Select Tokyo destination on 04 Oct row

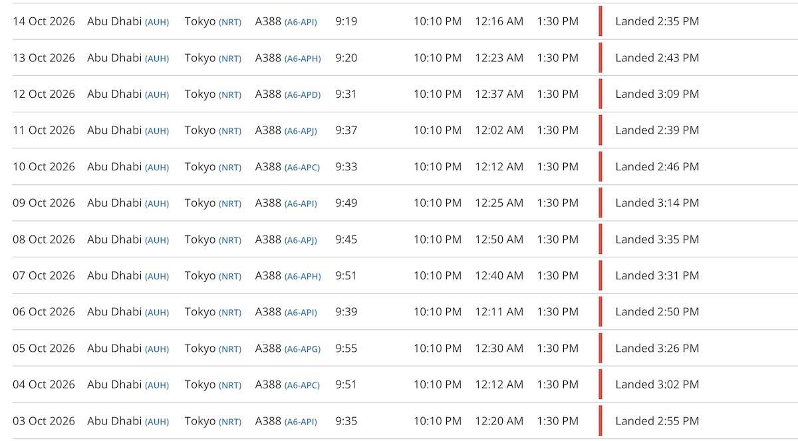tap(200, 384)
